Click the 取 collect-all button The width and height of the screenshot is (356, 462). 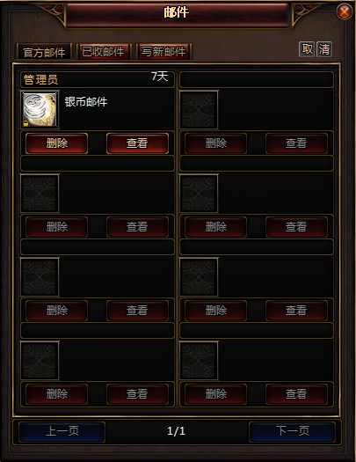pos(307,49)
